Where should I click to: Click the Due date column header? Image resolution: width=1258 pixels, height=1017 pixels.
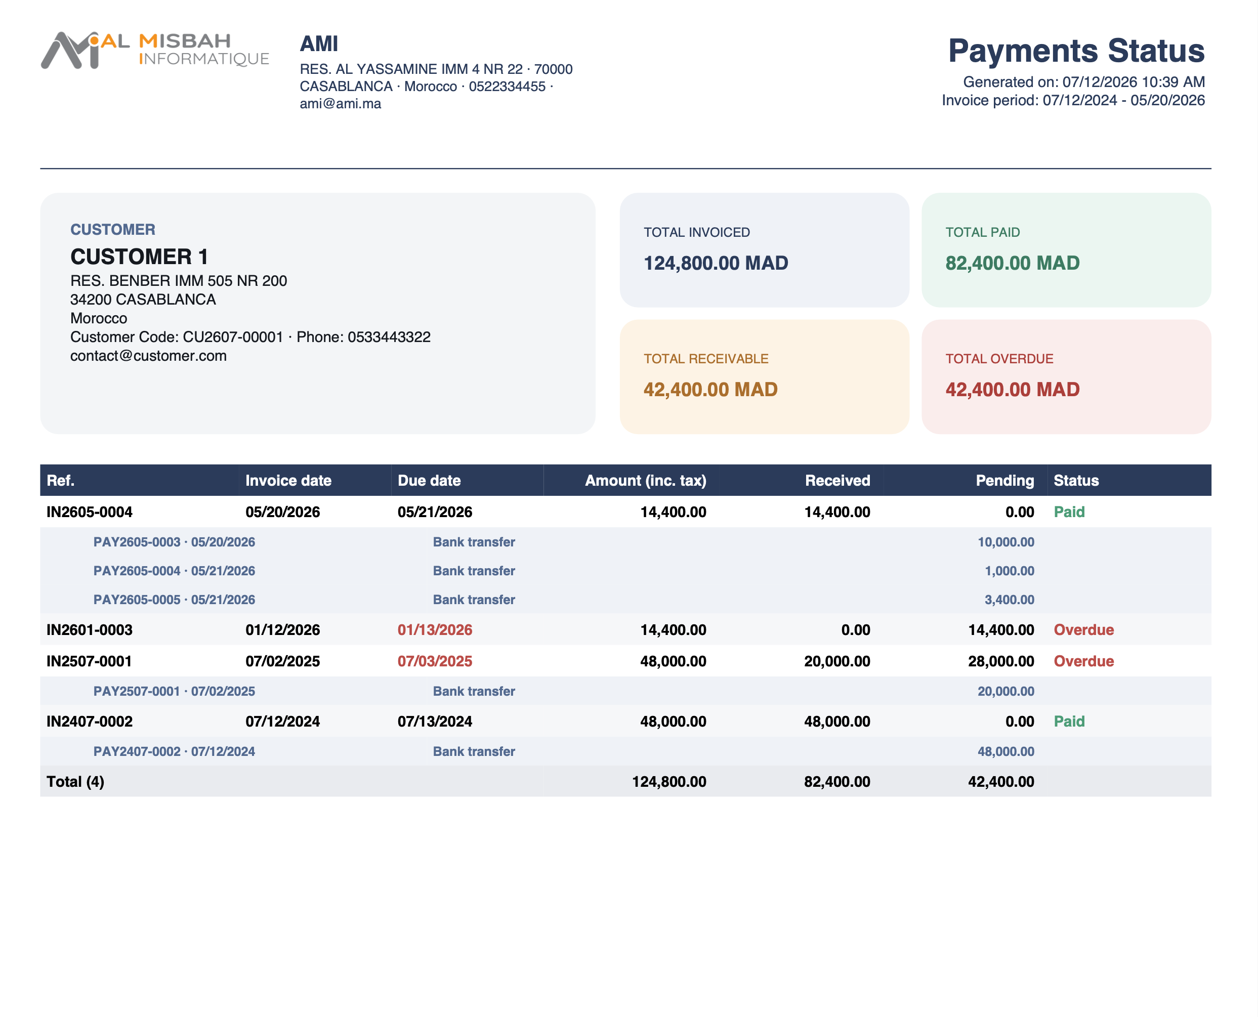[x=429, y=480]
